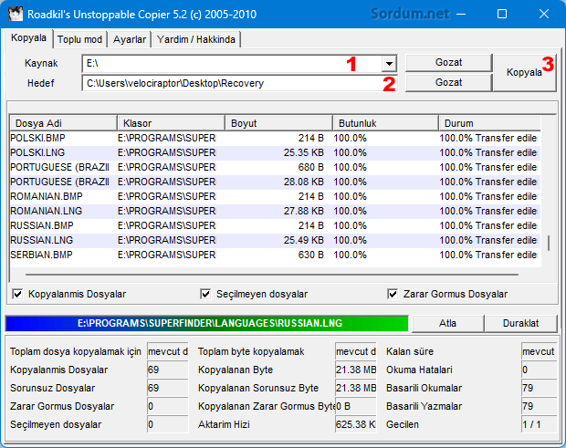Sort by the Butunluk column header
This screenshot has height=448, width=566.
point(385,123)
